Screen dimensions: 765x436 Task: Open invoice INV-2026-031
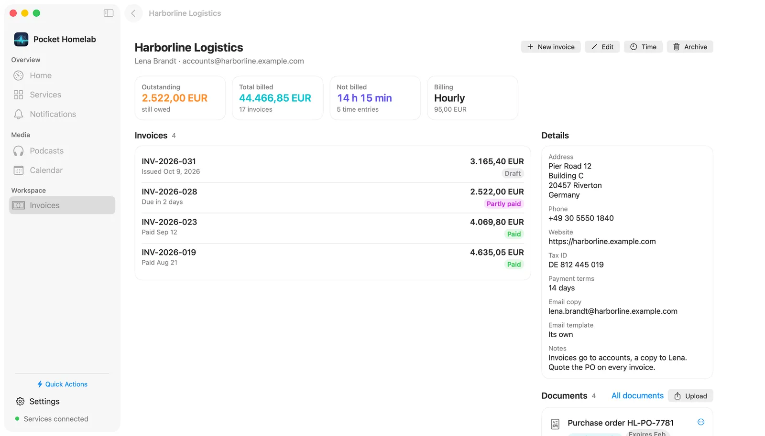[x=333, y=167]
